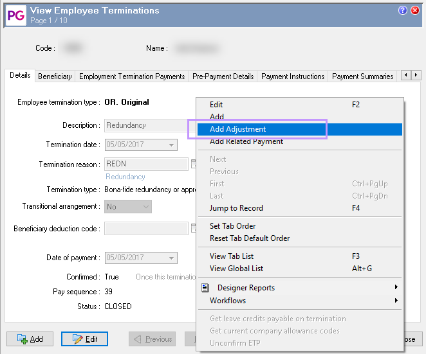
Task: Choose View Global List menu option
Action: point(236,269)
